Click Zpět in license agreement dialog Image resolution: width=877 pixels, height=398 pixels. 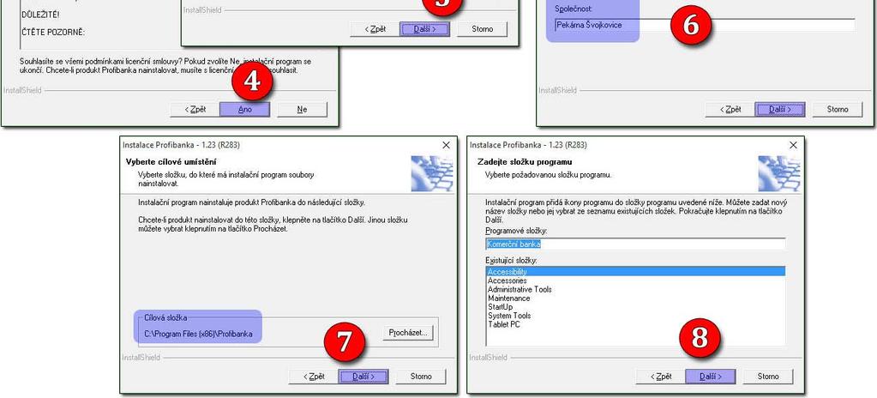(195, 109)
